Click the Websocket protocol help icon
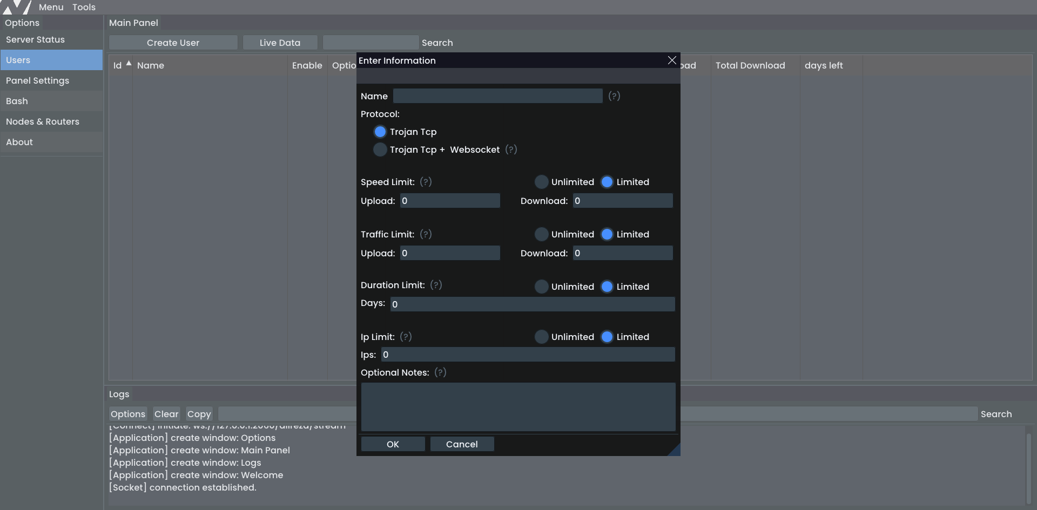The width and height of the screenshot is (1037, 510). tap(511, 149)
